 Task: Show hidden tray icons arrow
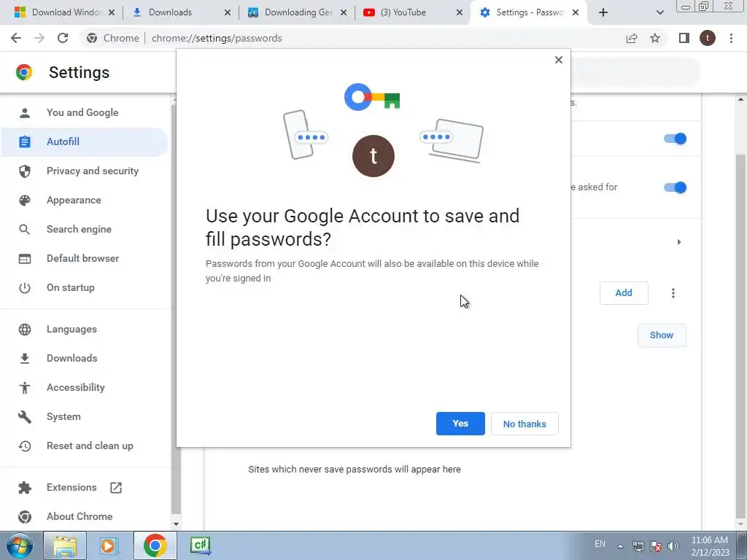620,547
